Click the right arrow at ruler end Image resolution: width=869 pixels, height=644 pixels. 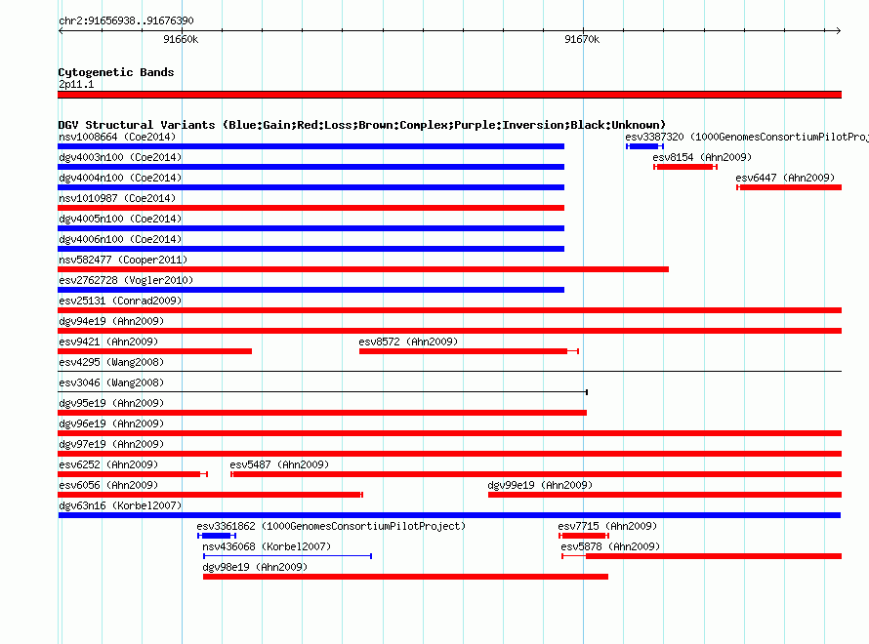839,31
